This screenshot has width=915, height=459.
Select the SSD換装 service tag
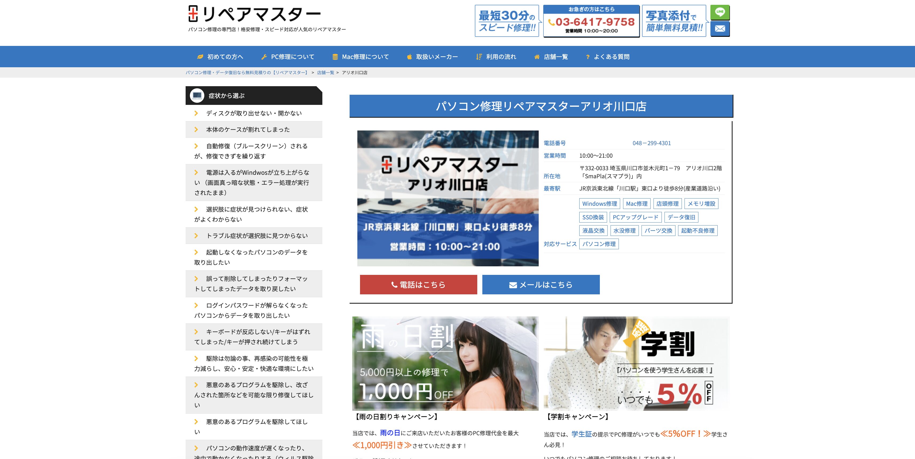pyautogui.click(x=593, y=217)
